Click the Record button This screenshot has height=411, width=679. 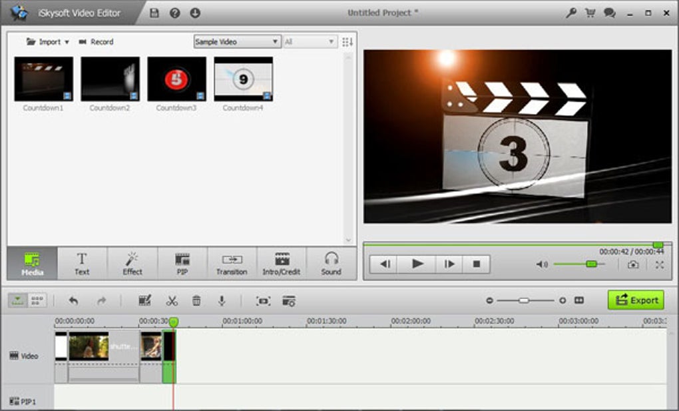tap(96, 41)
